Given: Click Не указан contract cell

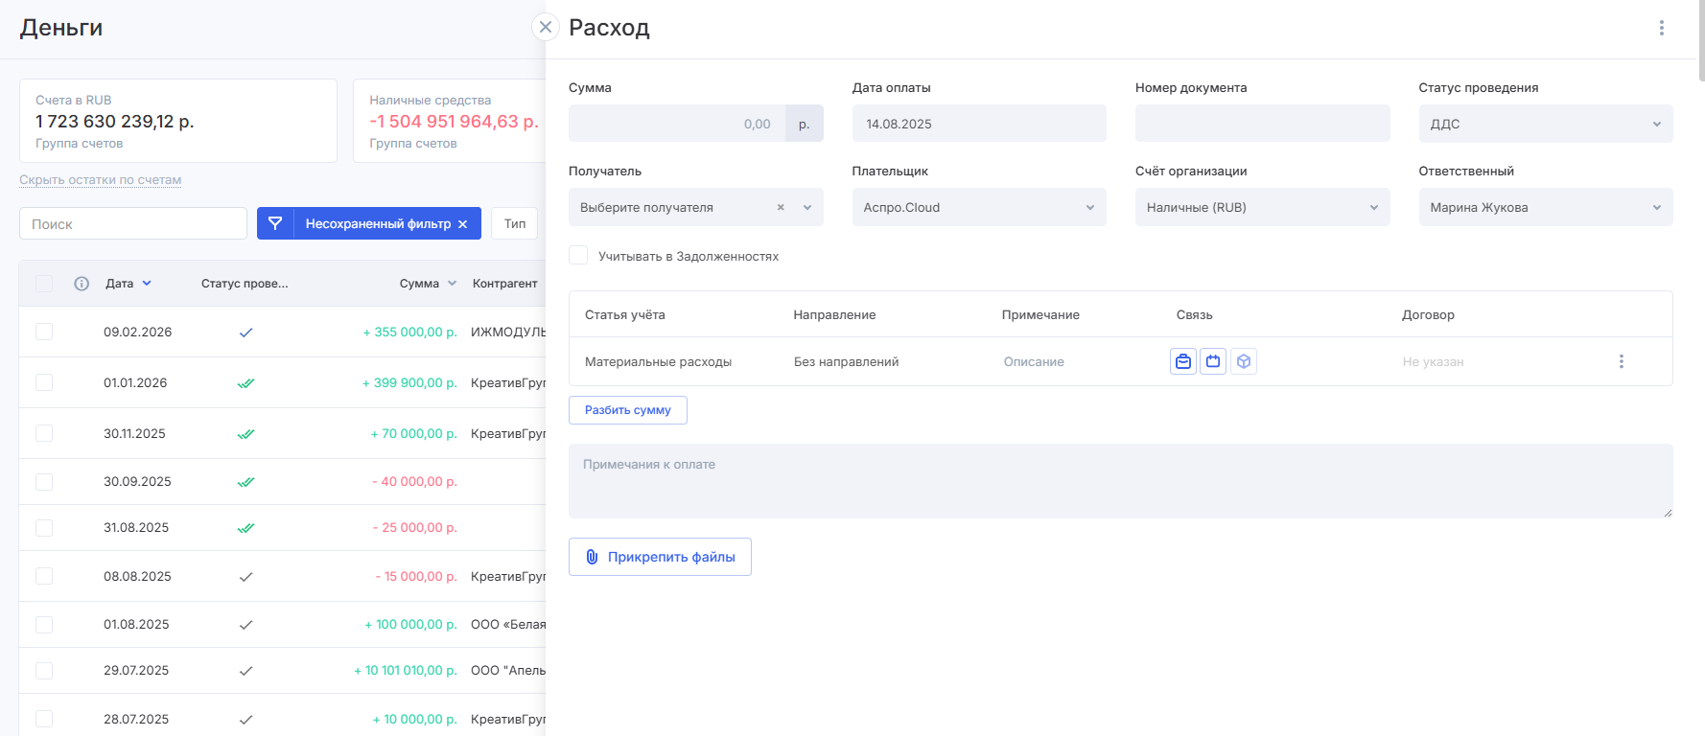Looking at the screenshot, I should [x=1433, y=361].
